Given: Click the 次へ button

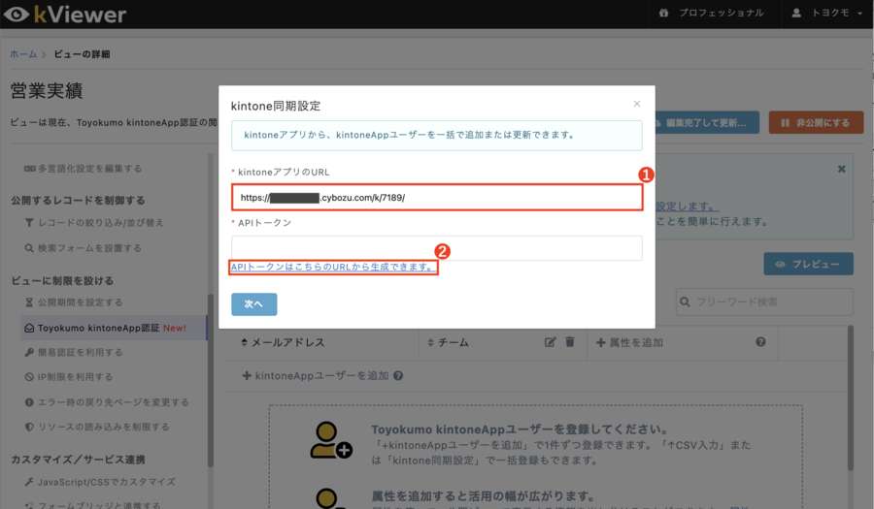Looking at the screenshot, I should (254, 304).
